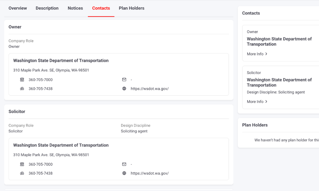Open More Info for the Owner contact
Image resolution: width=319 pixels, height=191 pixels.
pyautogui.click(x=257, y=54)
